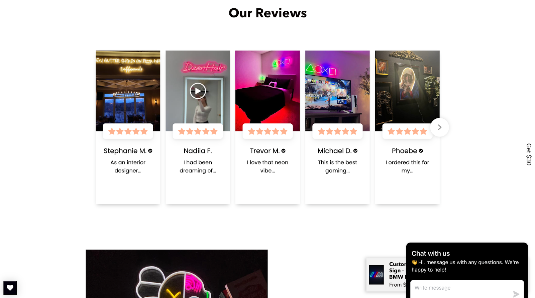535x298 pixels.
Task: Show next reviews with carousel arrow
Action: (439, 127)
